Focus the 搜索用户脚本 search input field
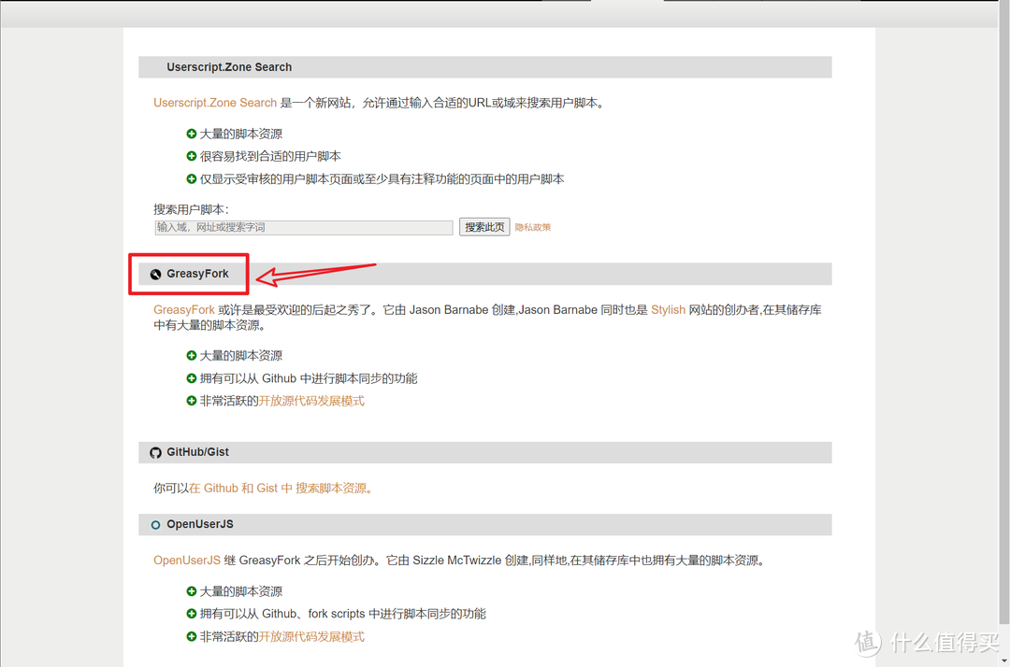This screenshot has width=1010, height=667. tap(303, 227)
